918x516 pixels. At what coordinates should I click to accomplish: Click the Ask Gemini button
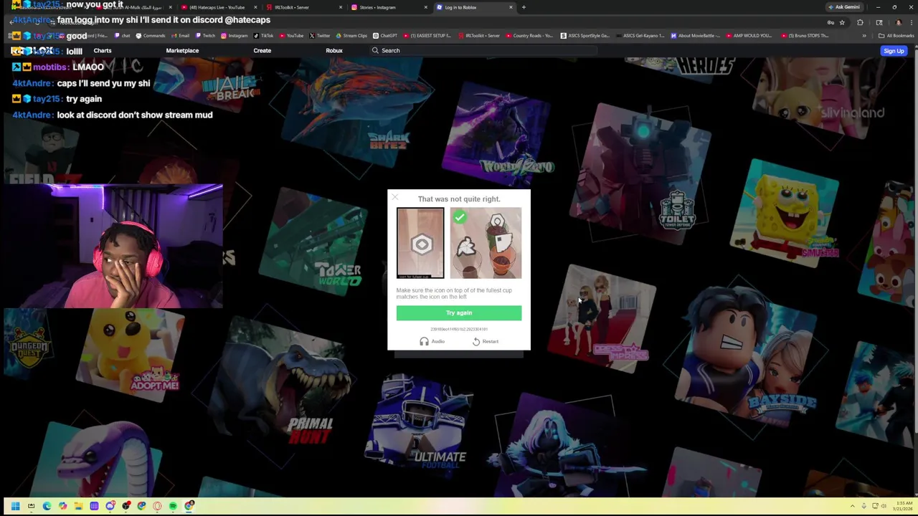(843, 7)
